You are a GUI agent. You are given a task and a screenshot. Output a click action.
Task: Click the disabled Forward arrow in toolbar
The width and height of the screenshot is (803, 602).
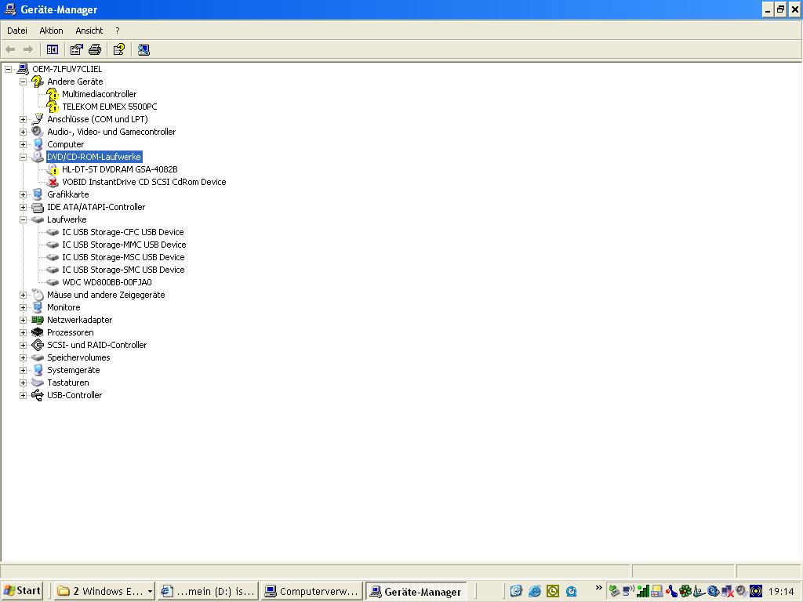pos(28,49)
